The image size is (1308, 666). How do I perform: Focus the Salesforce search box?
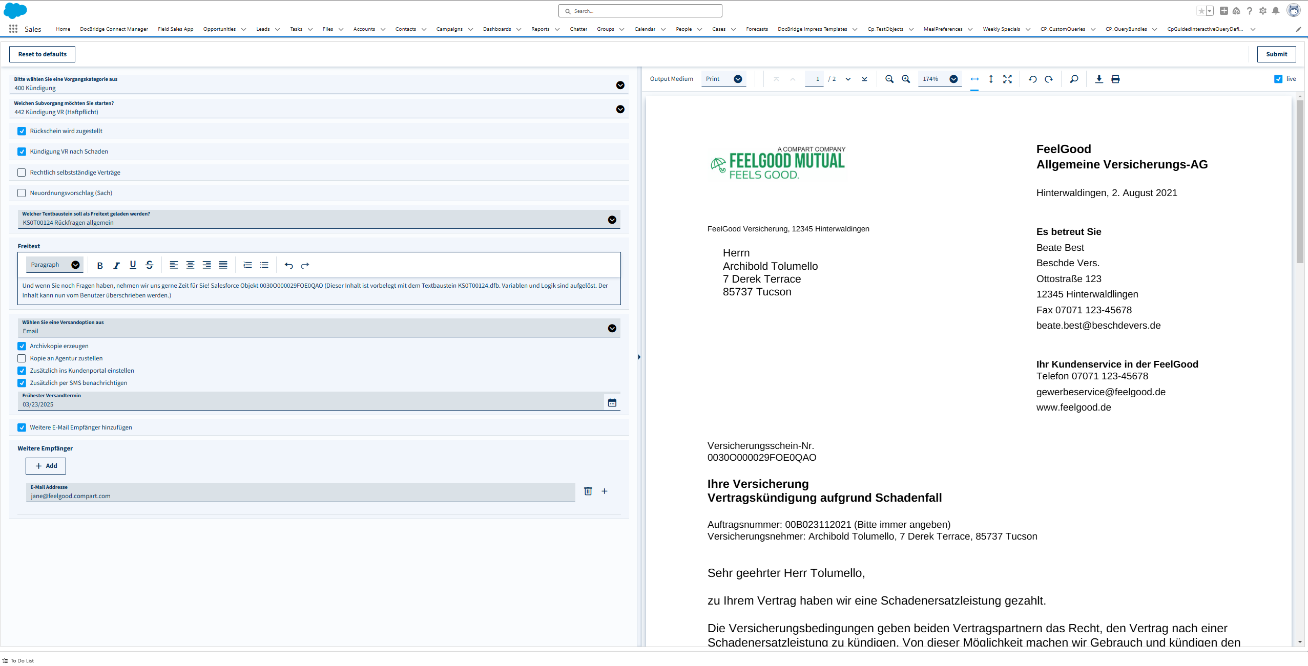point(640,11)
